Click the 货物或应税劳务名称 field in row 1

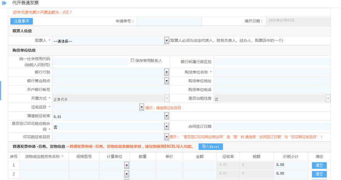[x=44, y=165]
